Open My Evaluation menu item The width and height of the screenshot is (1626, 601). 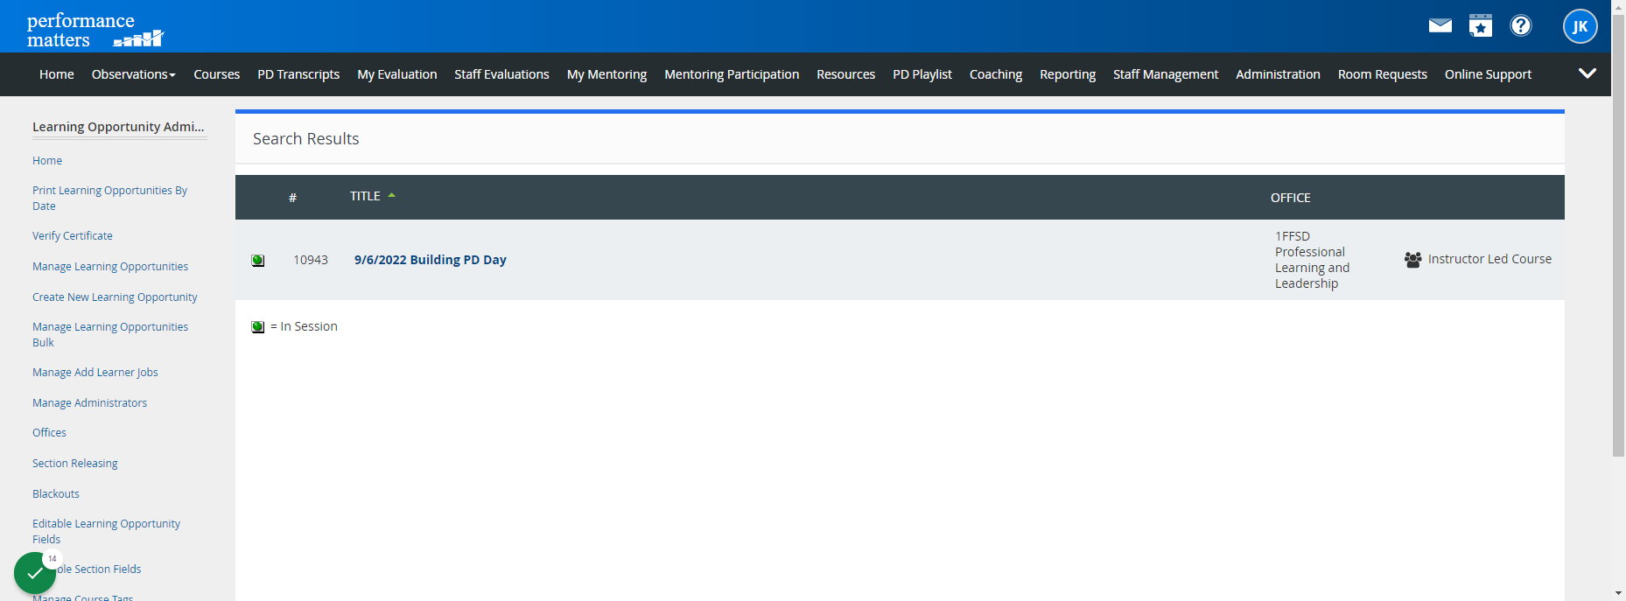397,74
